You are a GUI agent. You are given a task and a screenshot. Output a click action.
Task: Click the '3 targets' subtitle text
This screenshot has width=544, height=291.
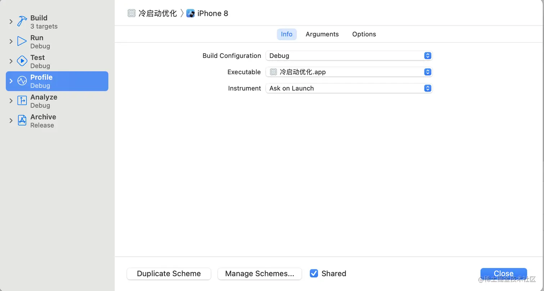[x=44, y=26]
